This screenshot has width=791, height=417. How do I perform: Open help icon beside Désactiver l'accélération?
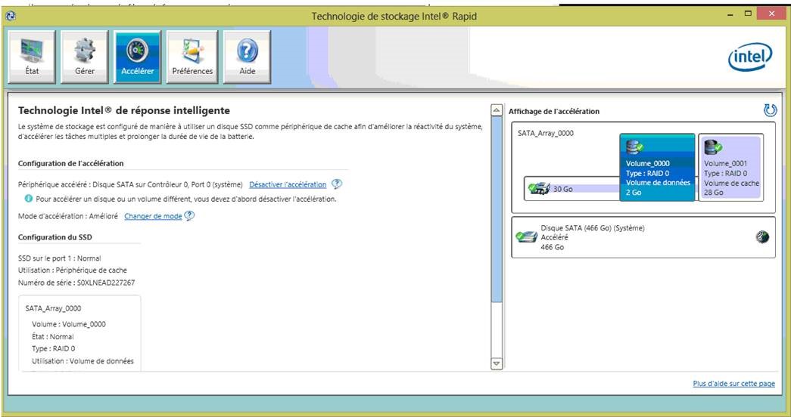[x=337, y=184]
